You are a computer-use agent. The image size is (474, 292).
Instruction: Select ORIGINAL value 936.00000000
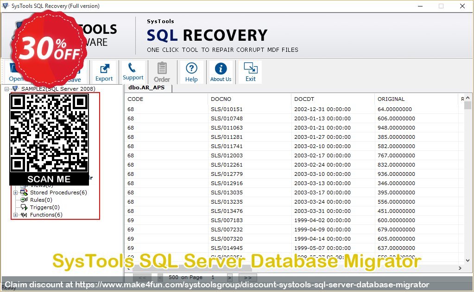point(396,174)
